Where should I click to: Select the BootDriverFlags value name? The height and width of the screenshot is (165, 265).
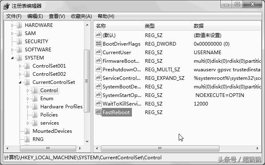click(122, 44)
